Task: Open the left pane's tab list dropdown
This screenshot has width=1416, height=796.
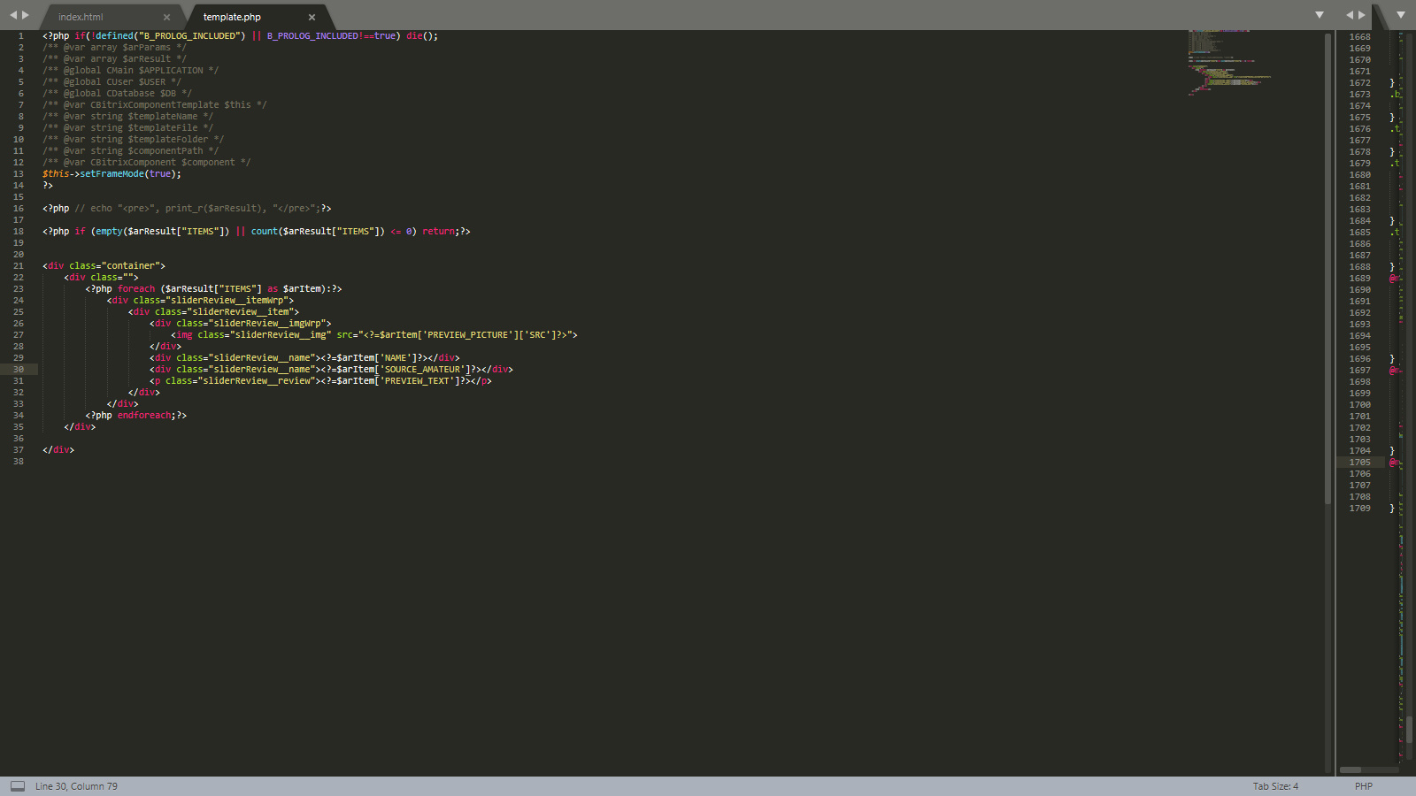Action: click(x=1320, y=15)
